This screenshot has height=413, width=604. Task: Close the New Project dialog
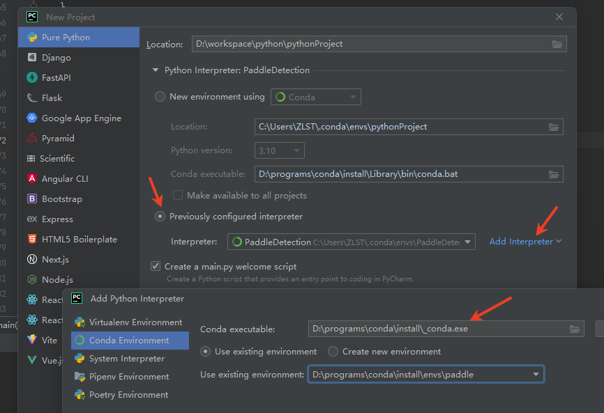click(x=559, y=17)
